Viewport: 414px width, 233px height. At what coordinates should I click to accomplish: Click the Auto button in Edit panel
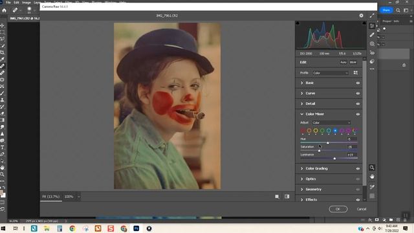pos(343,62)
